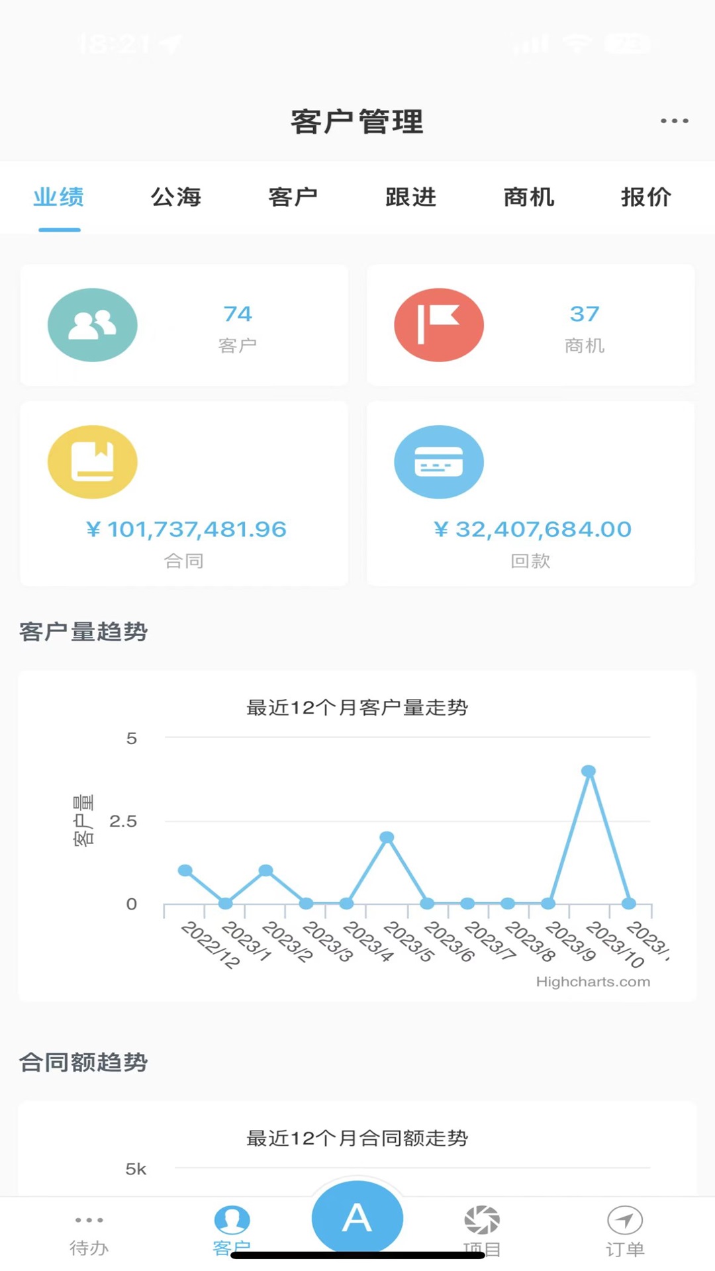Viewport: 715px width, 1271px height.
Task: Go to the 跟进 tab
Action: pos(411,197)
